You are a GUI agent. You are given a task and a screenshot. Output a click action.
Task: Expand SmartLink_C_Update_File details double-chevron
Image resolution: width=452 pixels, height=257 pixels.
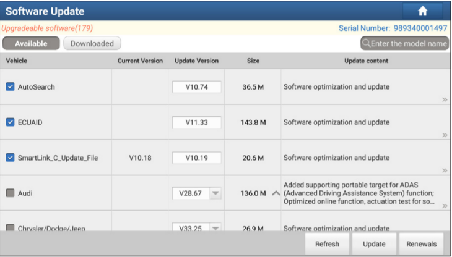click(445, 171)
